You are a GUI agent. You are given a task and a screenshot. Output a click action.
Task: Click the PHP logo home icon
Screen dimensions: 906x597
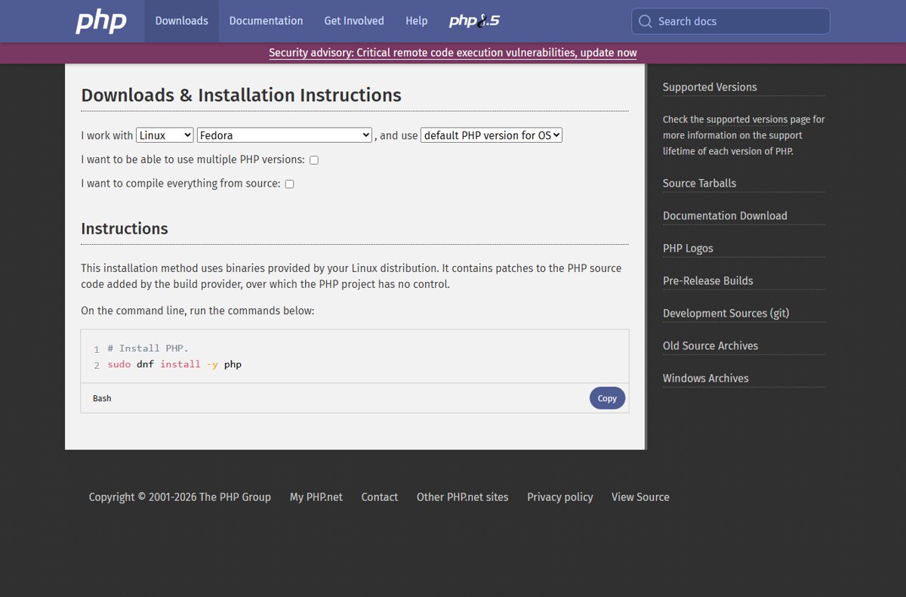pyautogui.click(x=101, y=21)
